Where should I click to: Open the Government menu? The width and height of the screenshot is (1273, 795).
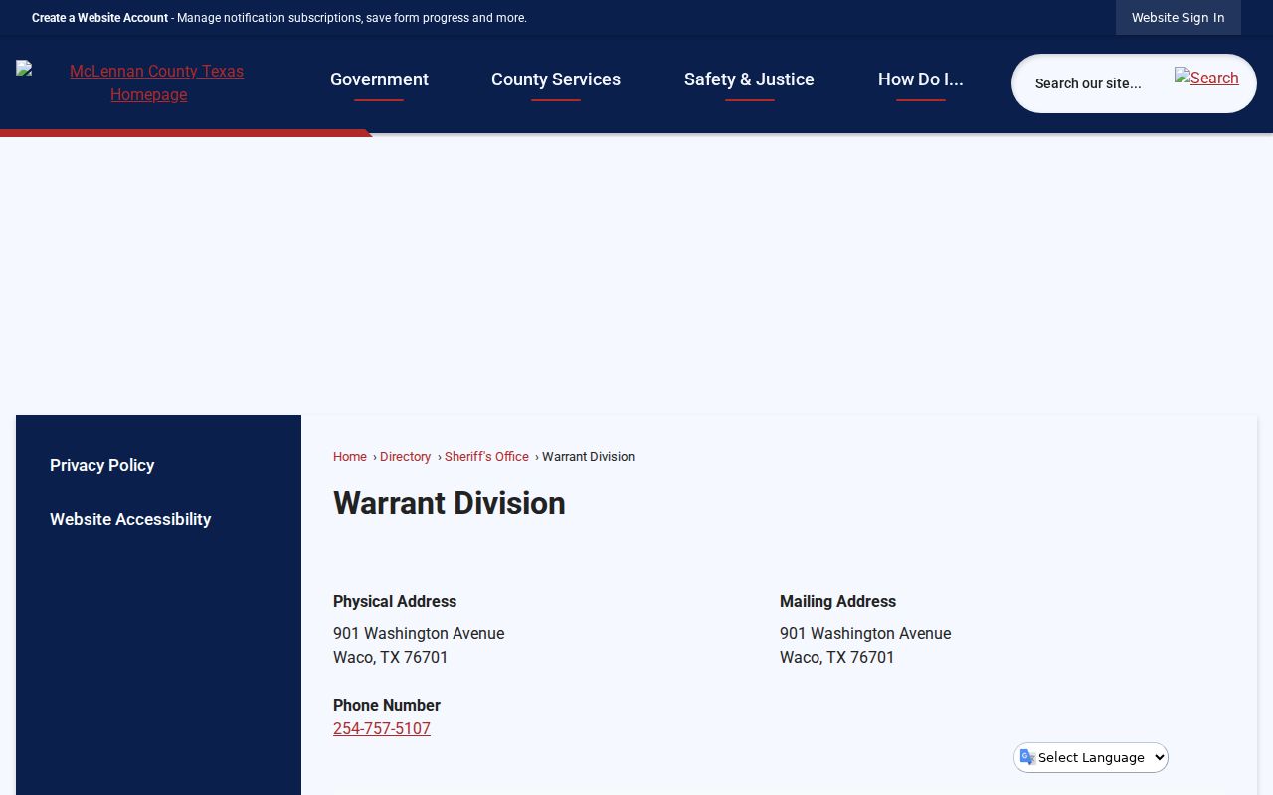coord(379,79)
